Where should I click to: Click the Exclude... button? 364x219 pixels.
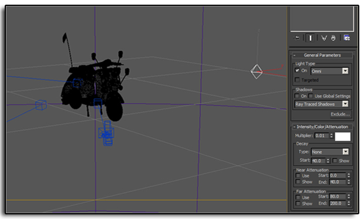340,114
